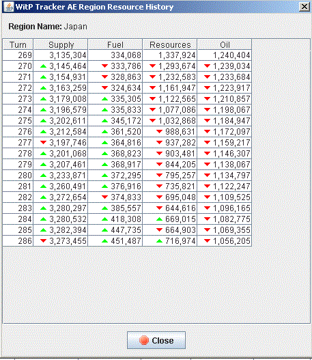Click green up arrow beside 716,974
The width and height of the screenshot is (312, 360).
click(159, 241)
